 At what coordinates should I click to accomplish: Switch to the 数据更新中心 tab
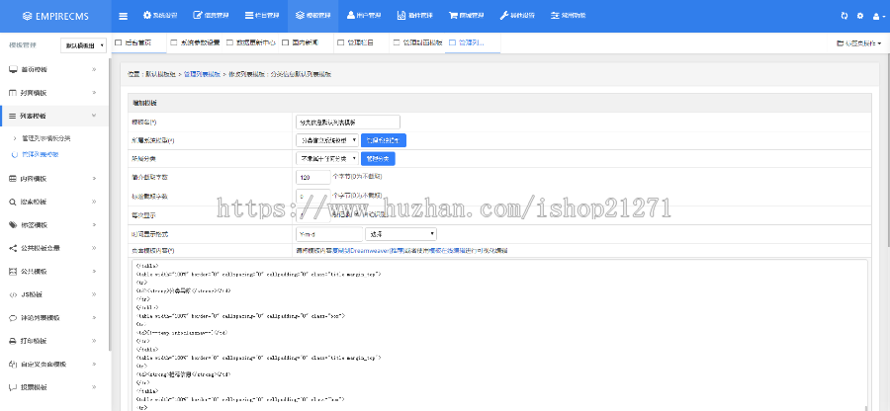click(x=250, y=42)
